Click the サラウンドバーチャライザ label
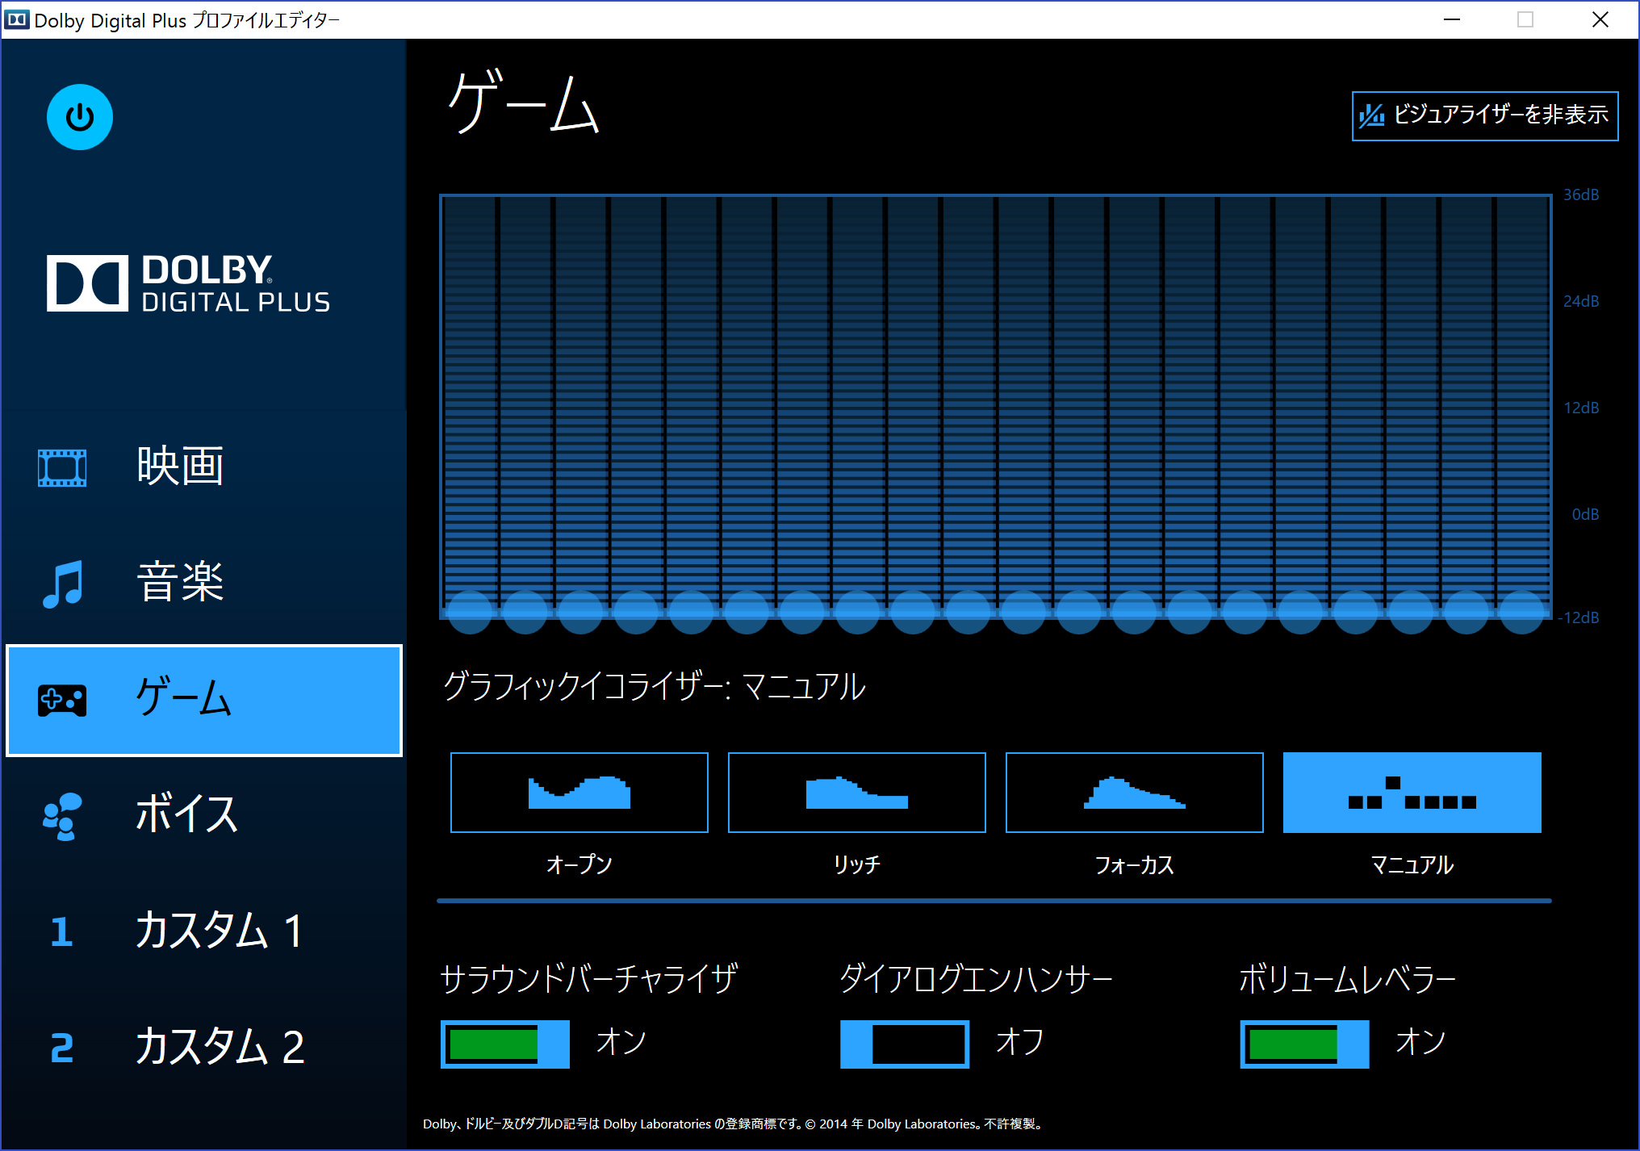Image resolution: width=1640 pixels, height=1151 pixels. pyautogui.click(x=588, y=978)
